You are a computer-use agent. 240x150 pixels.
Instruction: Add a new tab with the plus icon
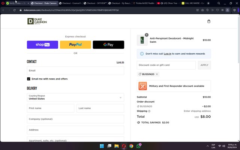(x=208, y=3)
